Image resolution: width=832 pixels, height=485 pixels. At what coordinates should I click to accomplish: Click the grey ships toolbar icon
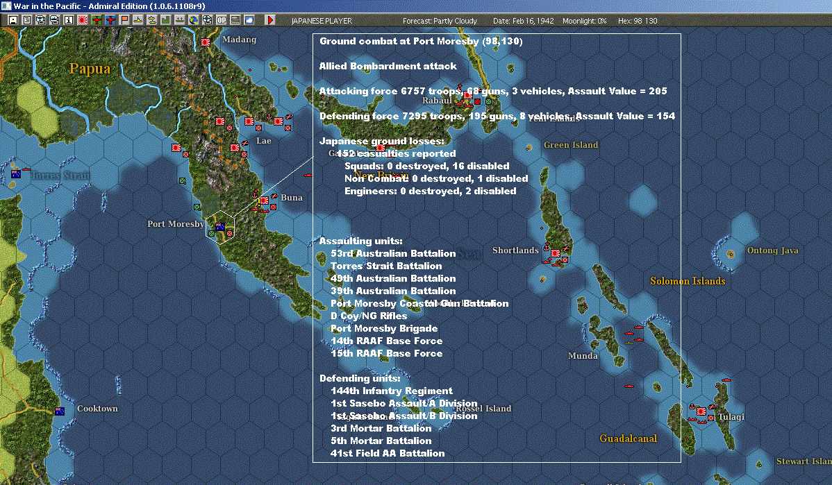pos(180,20)
